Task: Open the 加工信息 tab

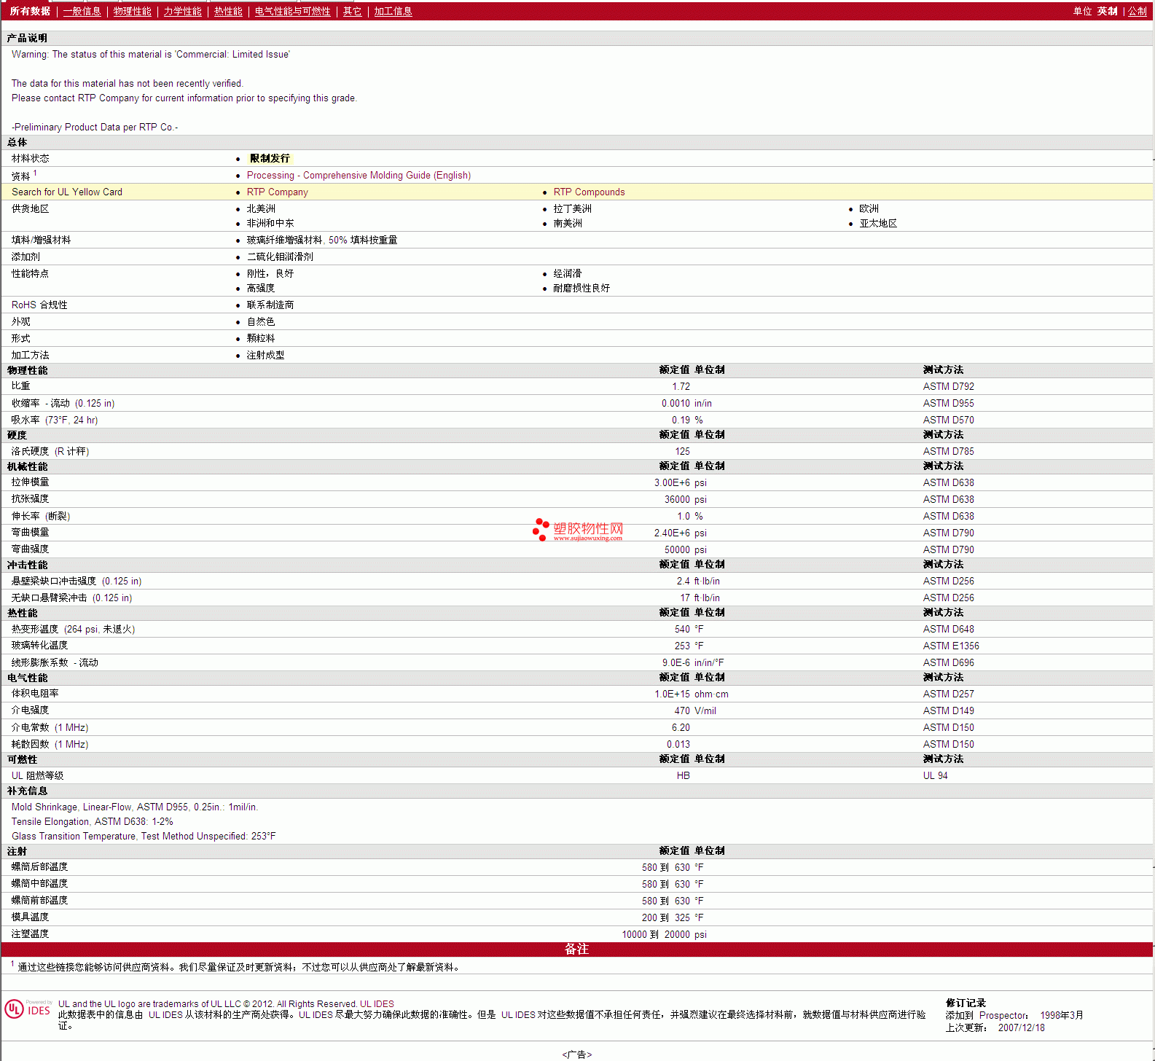Action: [393, 11]
